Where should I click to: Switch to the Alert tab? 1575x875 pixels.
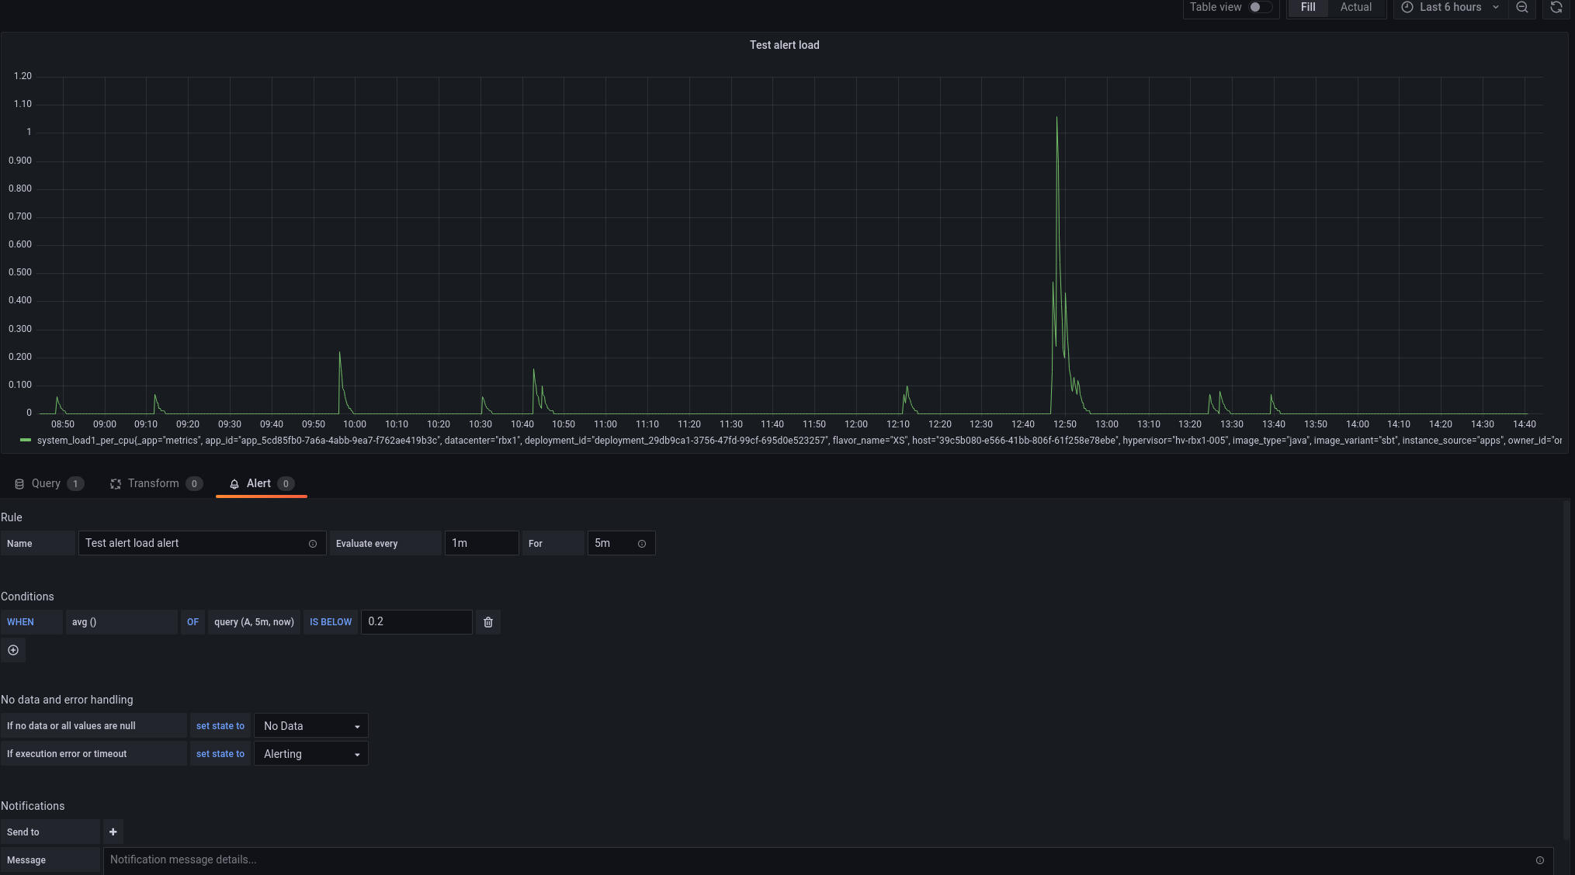coord(261,483)
